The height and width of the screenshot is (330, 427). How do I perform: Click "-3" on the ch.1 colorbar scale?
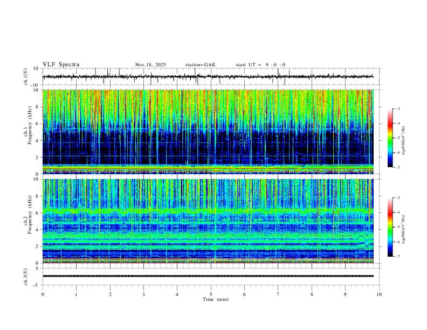tap(397, 108)
